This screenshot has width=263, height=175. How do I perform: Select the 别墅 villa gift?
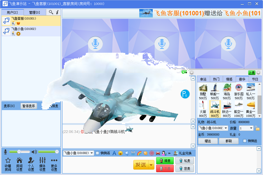click(x=203, y=89)
